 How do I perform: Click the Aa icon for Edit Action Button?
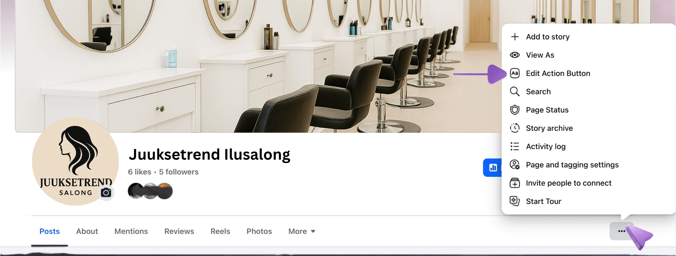point(515,73)
